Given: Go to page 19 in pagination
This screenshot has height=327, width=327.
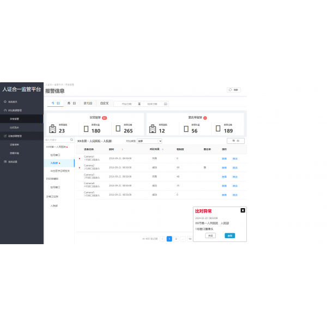Looking at the screenshot, I should [190, 239].
